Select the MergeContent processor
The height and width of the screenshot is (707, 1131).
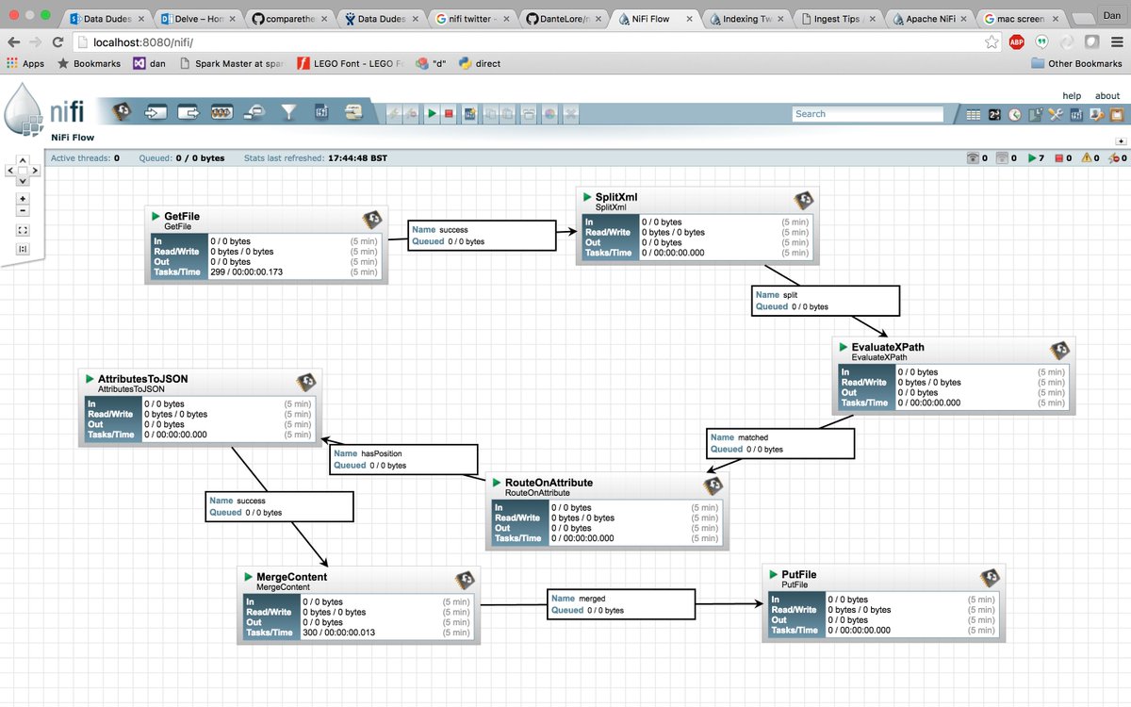point(359,604)
